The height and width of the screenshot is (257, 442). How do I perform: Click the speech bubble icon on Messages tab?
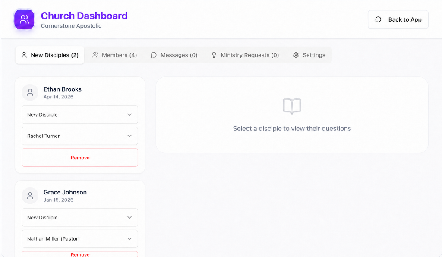pos(153,55)
